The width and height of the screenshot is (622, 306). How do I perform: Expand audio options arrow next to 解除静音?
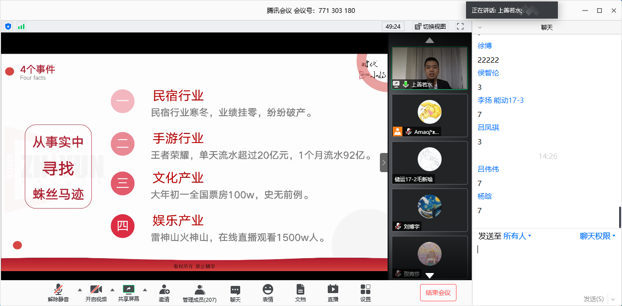[x=80, y=290]
